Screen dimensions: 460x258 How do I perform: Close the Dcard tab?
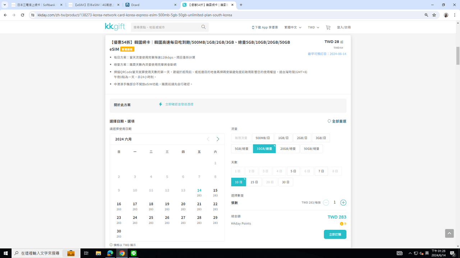[x=175, y=5]
